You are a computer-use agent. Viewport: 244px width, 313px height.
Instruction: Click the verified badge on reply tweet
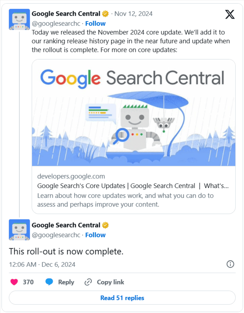[105, 225]
